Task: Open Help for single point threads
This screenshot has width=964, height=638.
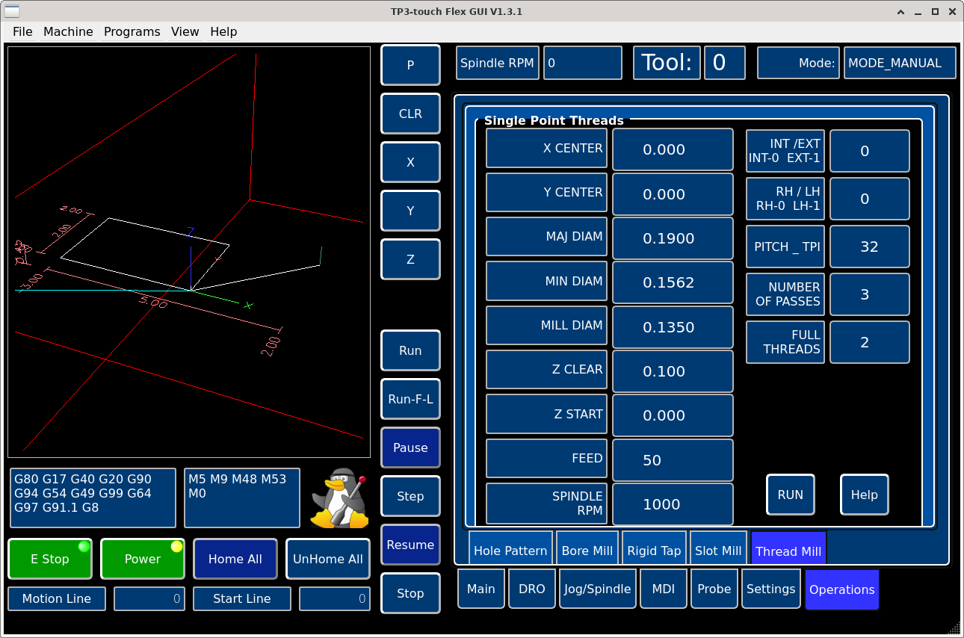Action: (864, 495)
